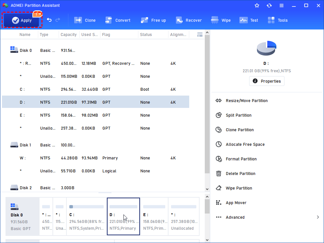Click the Redo arrow icon
The width and height of the screenshot is (324, 243).
coord(58,20)
